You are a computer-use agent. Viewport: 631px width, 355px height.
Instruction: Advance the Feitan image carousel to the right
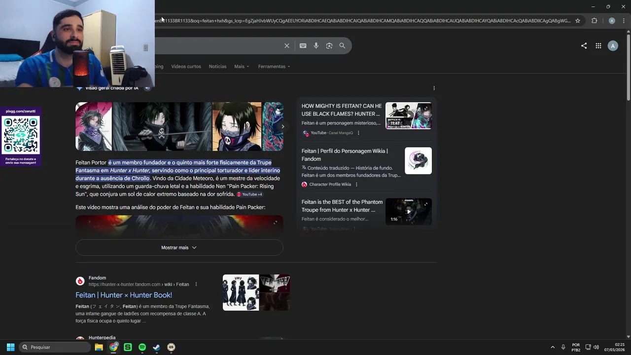282,127
